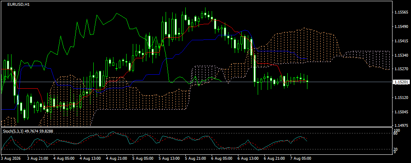Click the EURUSD,H1 chart symbol label

tap(18, 5)
